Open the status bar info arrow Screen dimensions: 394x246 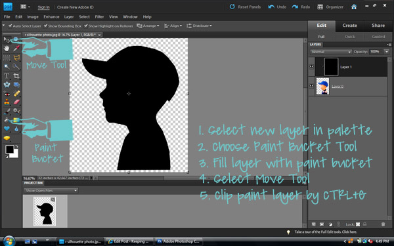tap(91, 178)
